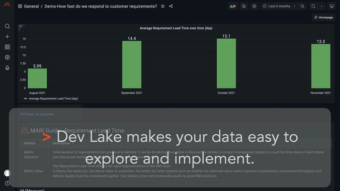
Task: Select the October 2021 bar
Action: [x=226, y=63]
